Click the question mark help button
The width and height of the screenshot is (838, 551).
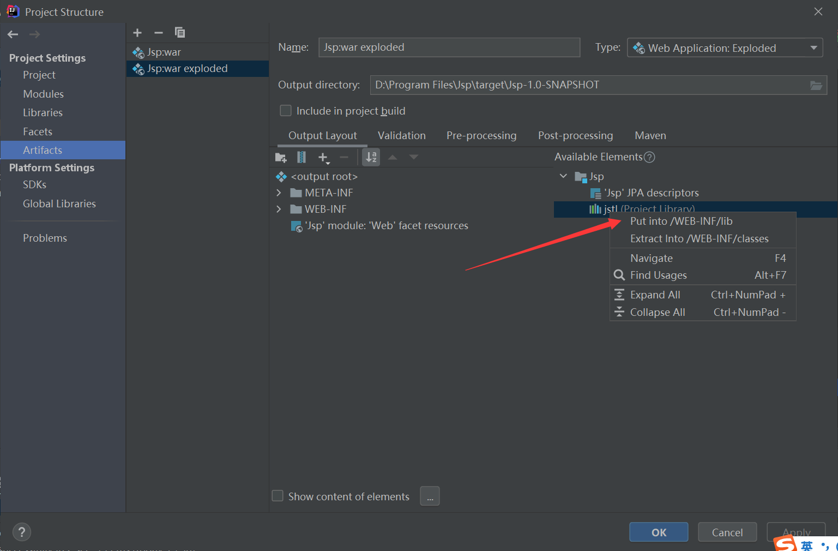22,532
